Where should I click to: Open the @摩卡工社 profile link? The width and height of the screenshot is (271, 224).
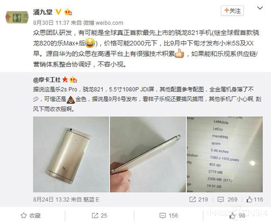pyautogui.click(x=47, y=80)
